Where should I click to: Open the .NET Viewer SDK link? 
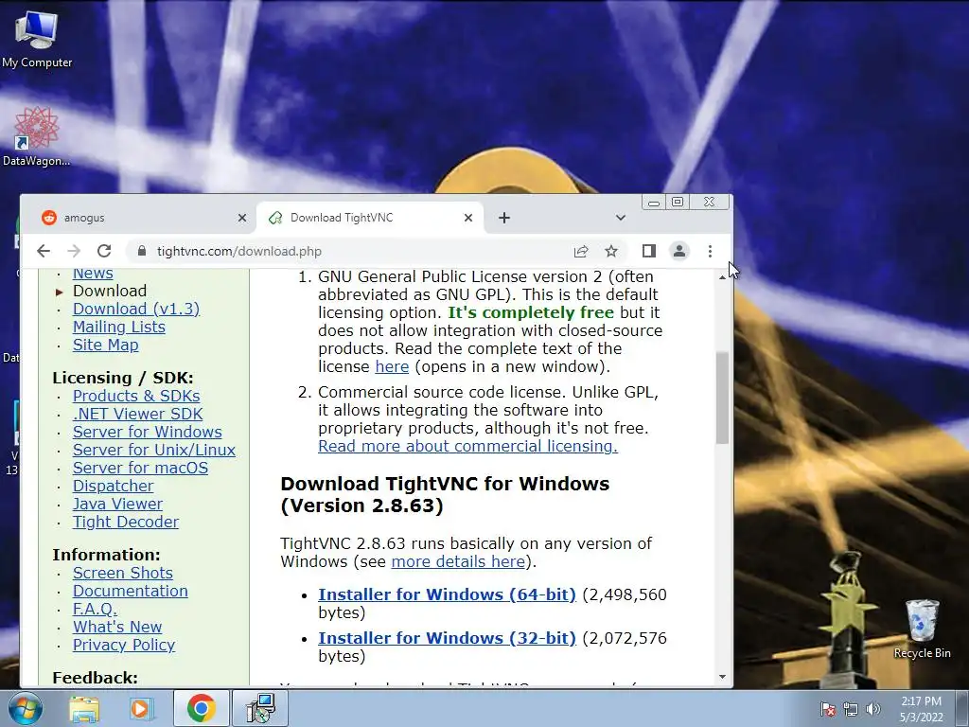click(138, 414)
